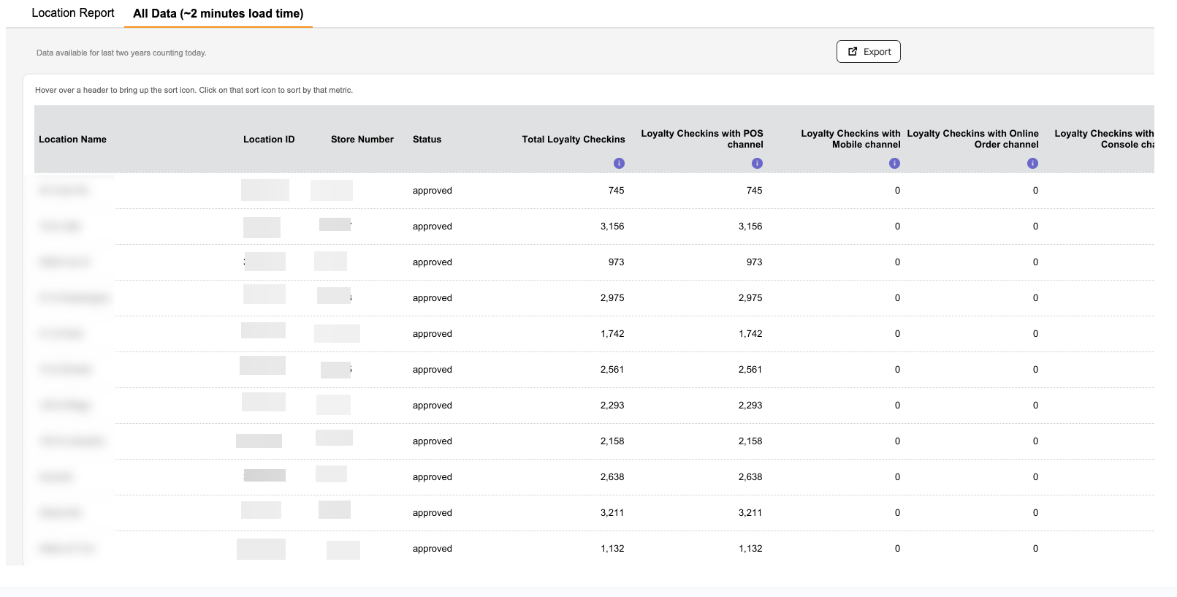Click info icon under POS channel header

click(757, 163)
